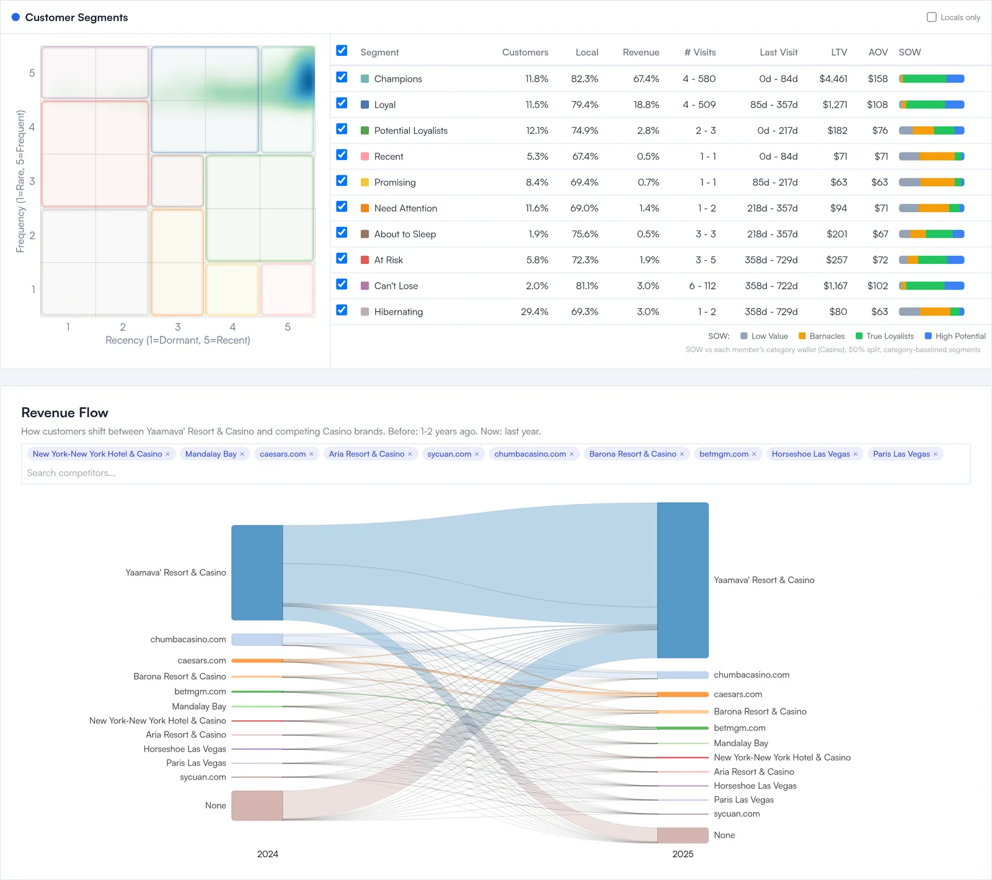Remove chumbacasino.com competitor tag

572,454
